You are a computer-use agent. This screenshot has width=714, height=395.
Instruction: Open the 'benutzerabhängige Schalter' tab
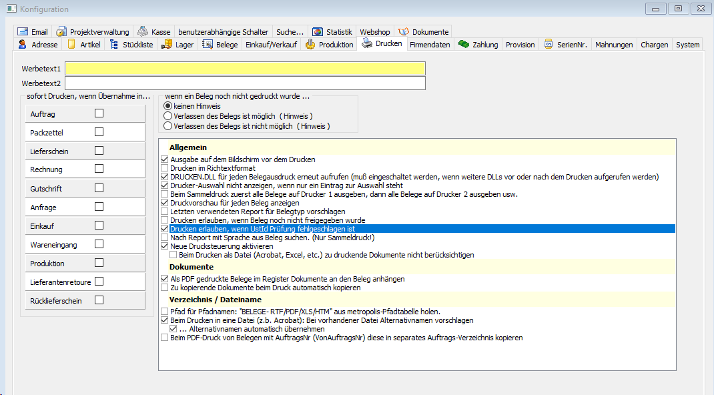tap(223, 32)
